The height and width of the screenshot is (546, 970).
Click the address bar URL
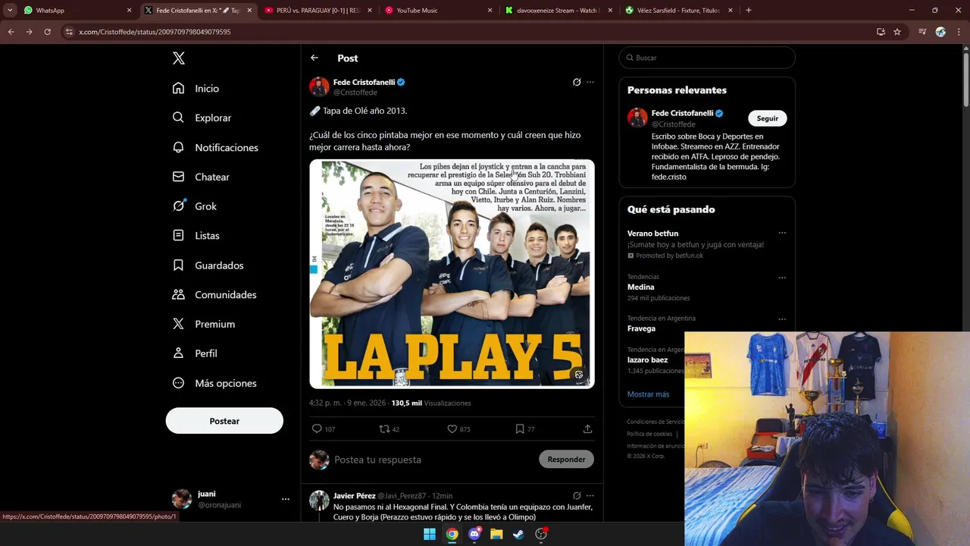pos(155,32)
